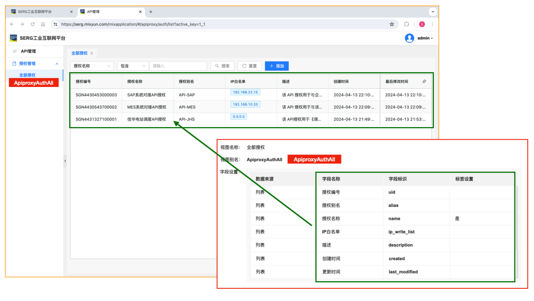The width and height of the screenshot is (534, 301).
Task: Click the pin icon in the table header
Action: (424, 81)
